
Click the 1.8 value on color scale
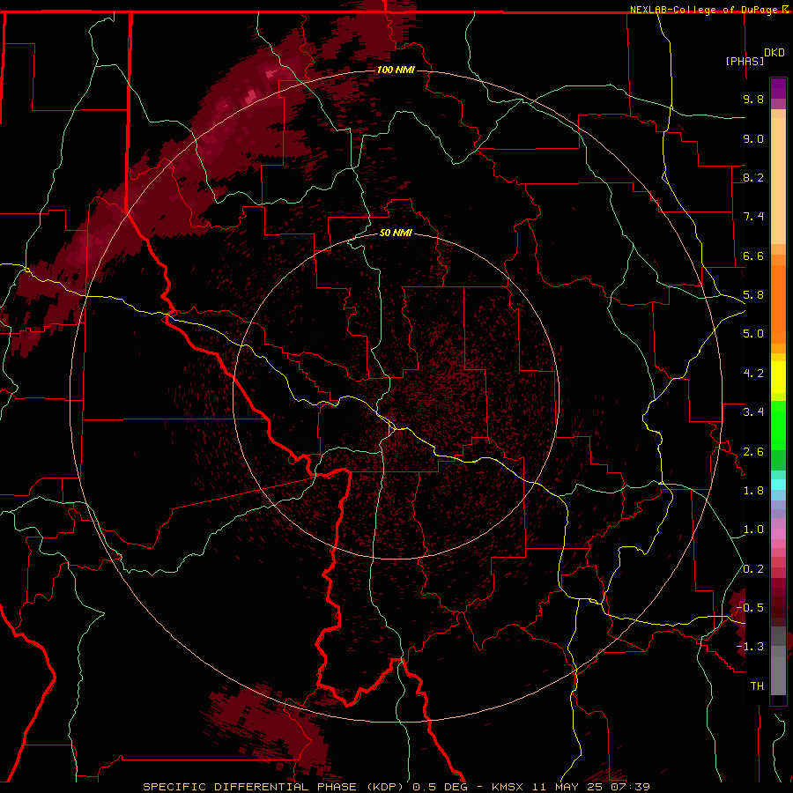point(753,491)
